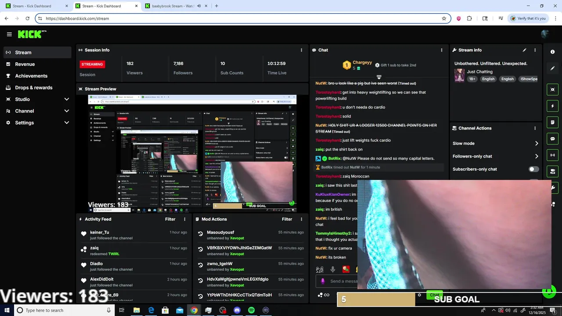Screen dimensions: 562x316
Task: Click the Chargeyy top gifter name
Action: point(362,63)
